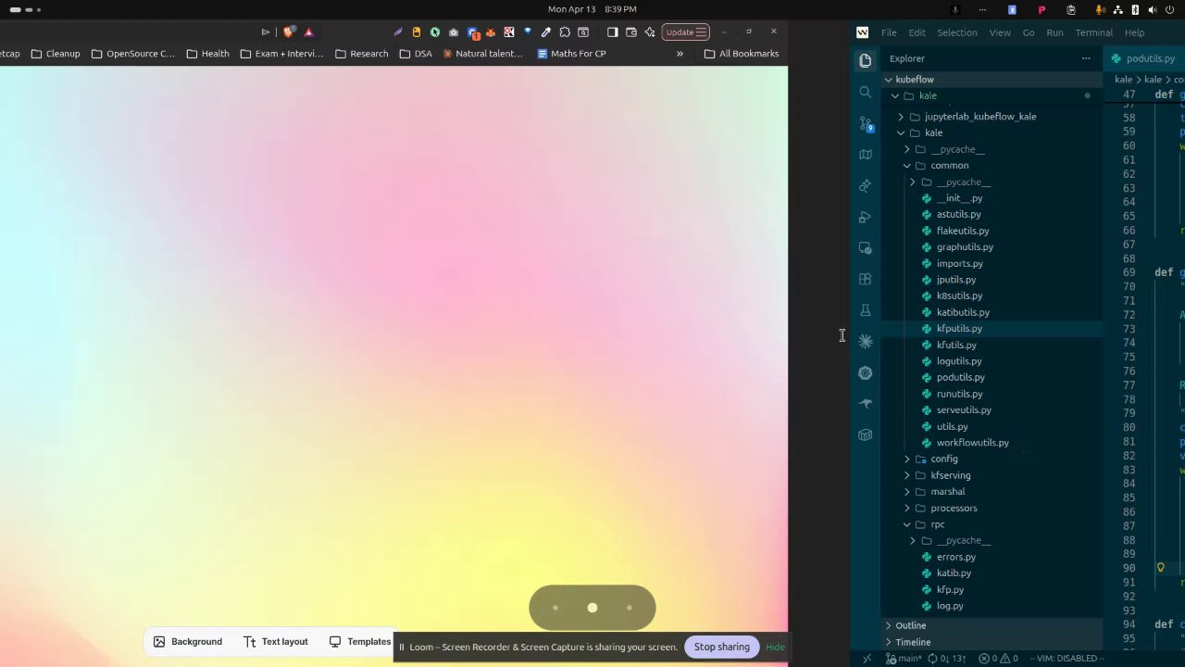The image size is (1185, 667).
Task: Click the eyedropper color picker extension icon
Action: (x=546, y=31)
